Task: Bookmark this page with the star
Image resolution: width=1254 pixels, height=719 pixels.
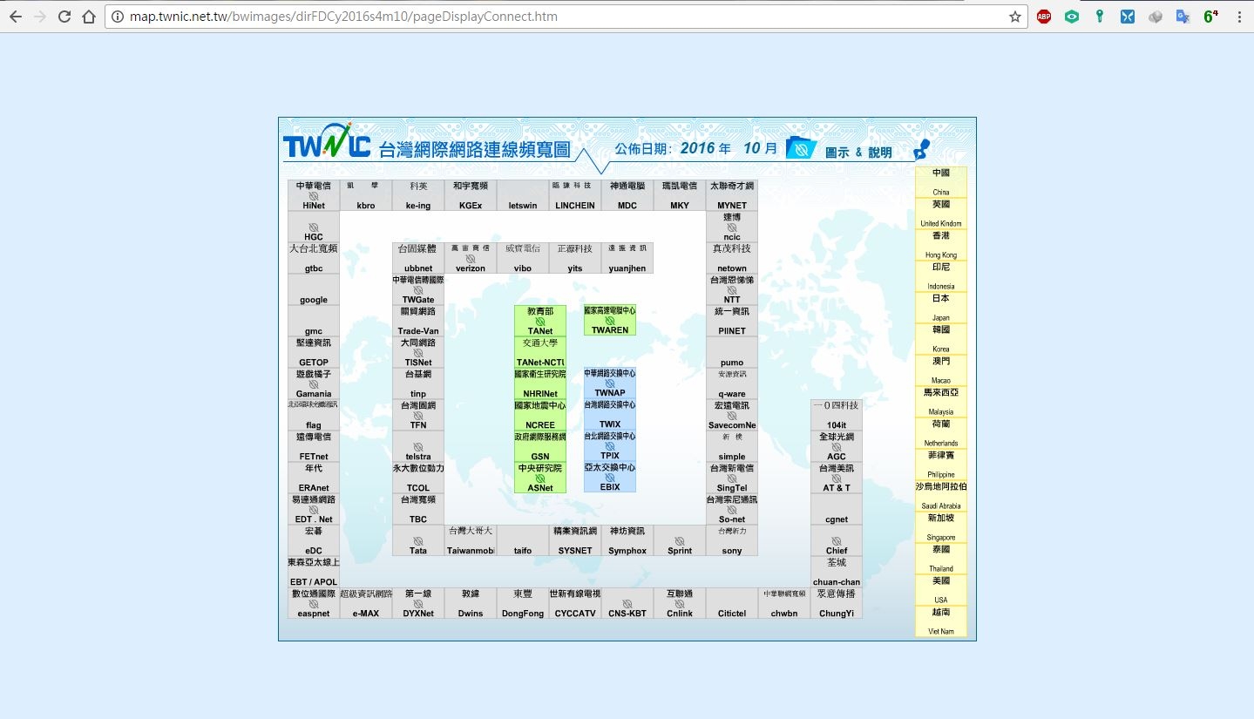Action: [x=1015, y=17]
